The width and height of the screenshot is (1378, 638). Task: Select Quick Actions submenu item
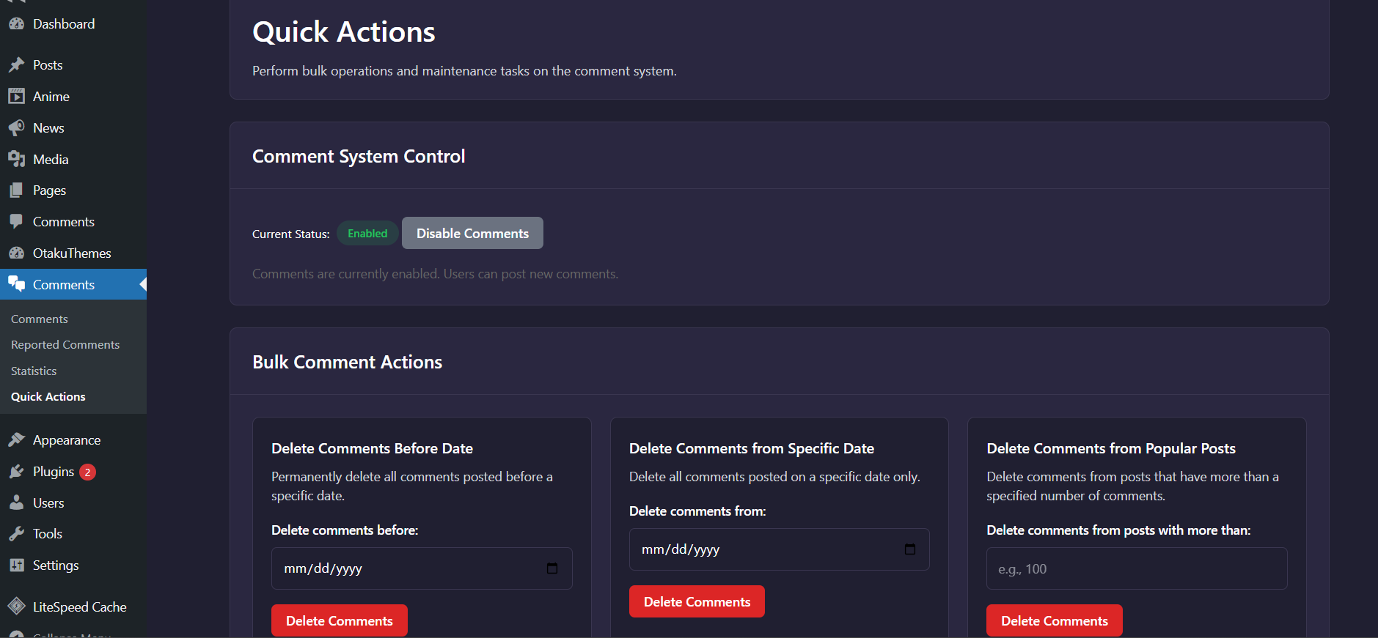tap(48, 397)
